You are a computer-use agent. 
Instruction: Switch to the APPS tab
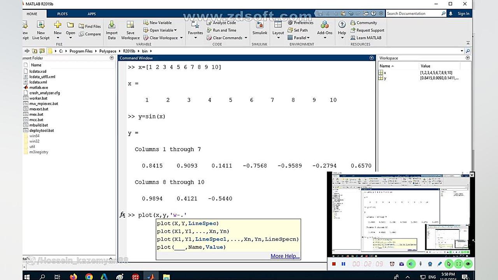click(91, 14)
